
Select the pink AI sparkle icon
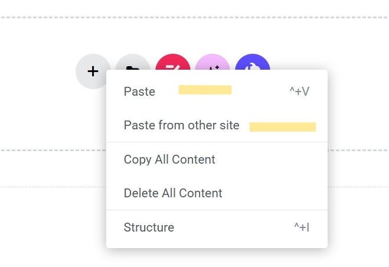(x=213, y=62)
